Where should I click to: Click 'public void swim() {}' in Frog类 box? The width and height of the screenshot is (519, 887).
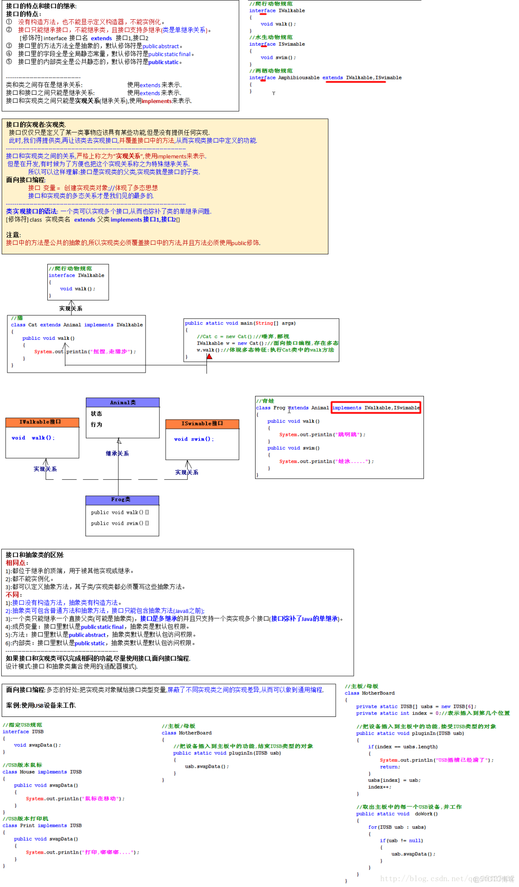coord(120,523)
